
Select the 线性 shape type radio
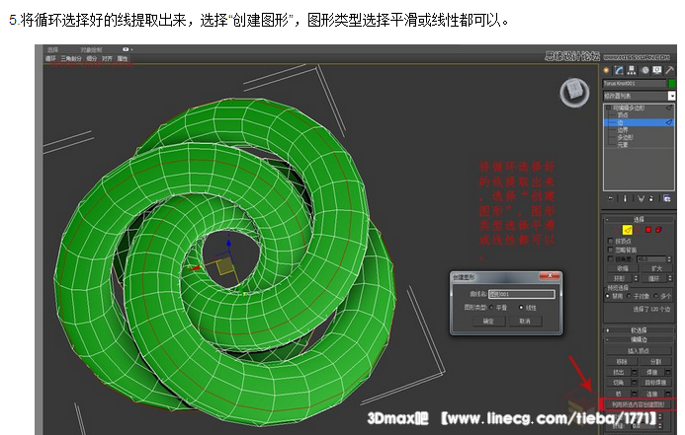click(x=521, y=308)
